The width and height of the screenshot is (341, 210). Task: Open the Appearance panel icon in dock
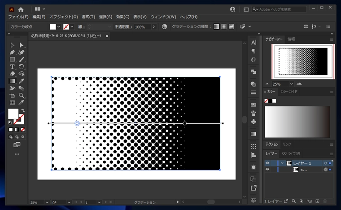pyautogui.click(x=254, y=167)
